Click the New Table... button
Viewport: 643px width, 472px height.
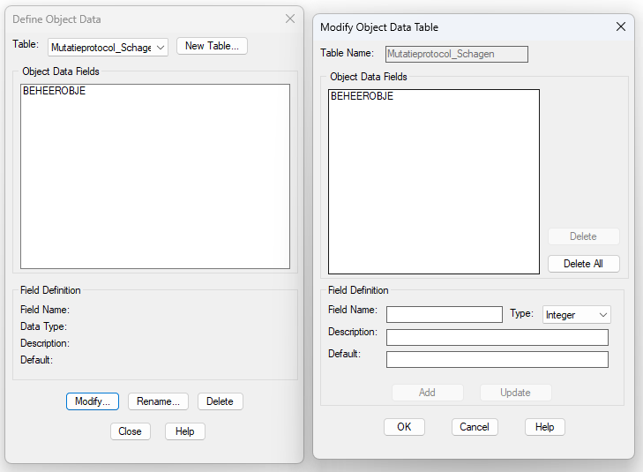[x=212, y=46]
